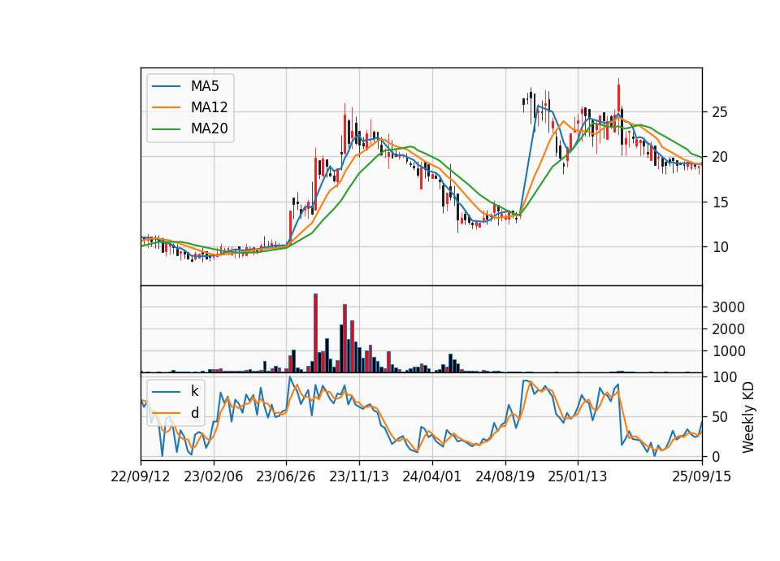The image size is (780, 561).
Task: Click the 23/11/13 date axis label
Action: (359, 476)
